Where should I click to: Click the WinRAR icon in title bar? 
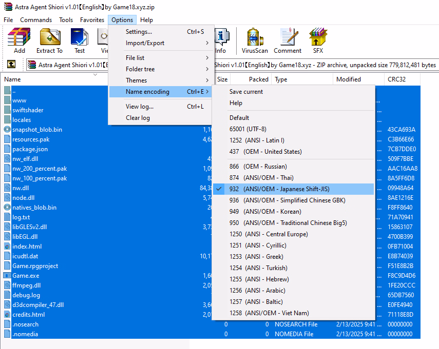coord(8,7)
